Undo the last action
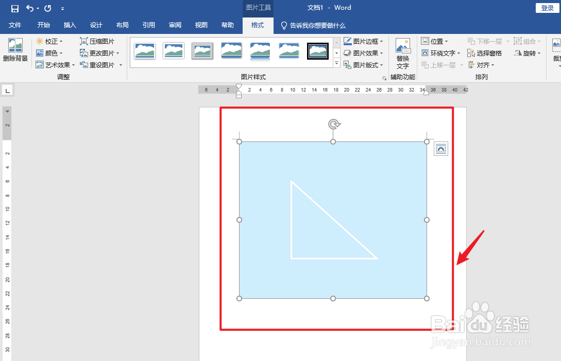 30,8
